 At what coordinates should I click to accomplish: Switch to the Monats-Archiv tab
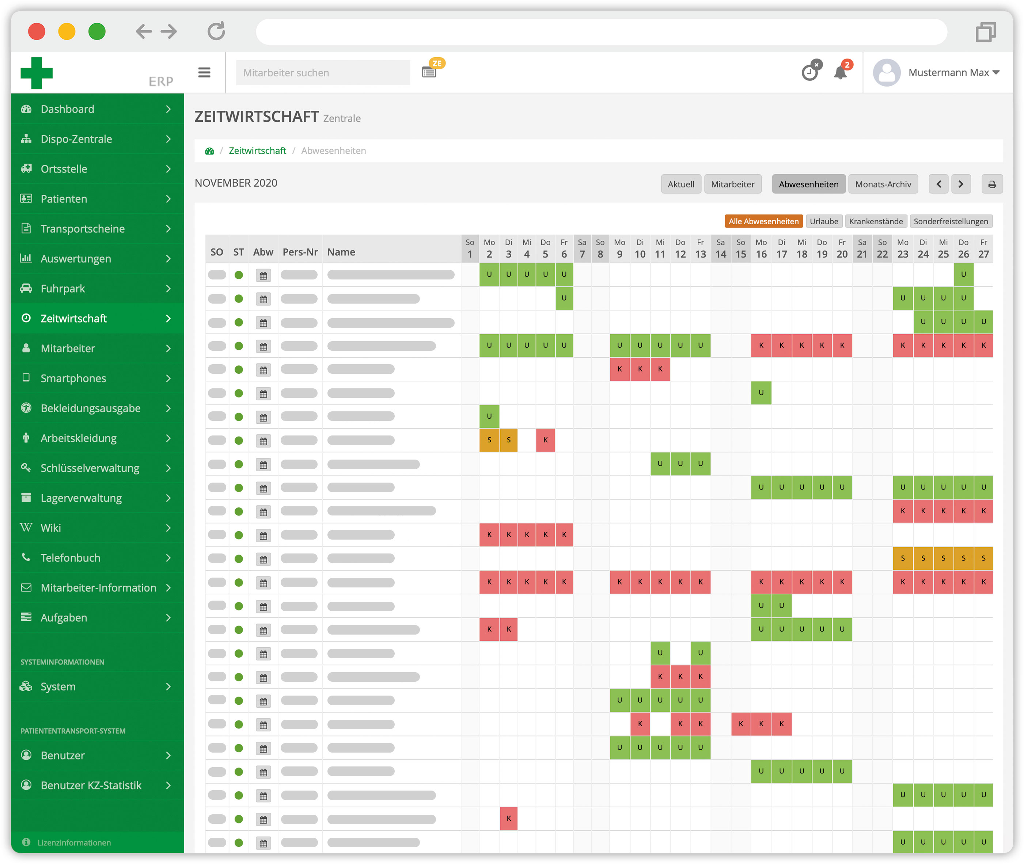883,184
